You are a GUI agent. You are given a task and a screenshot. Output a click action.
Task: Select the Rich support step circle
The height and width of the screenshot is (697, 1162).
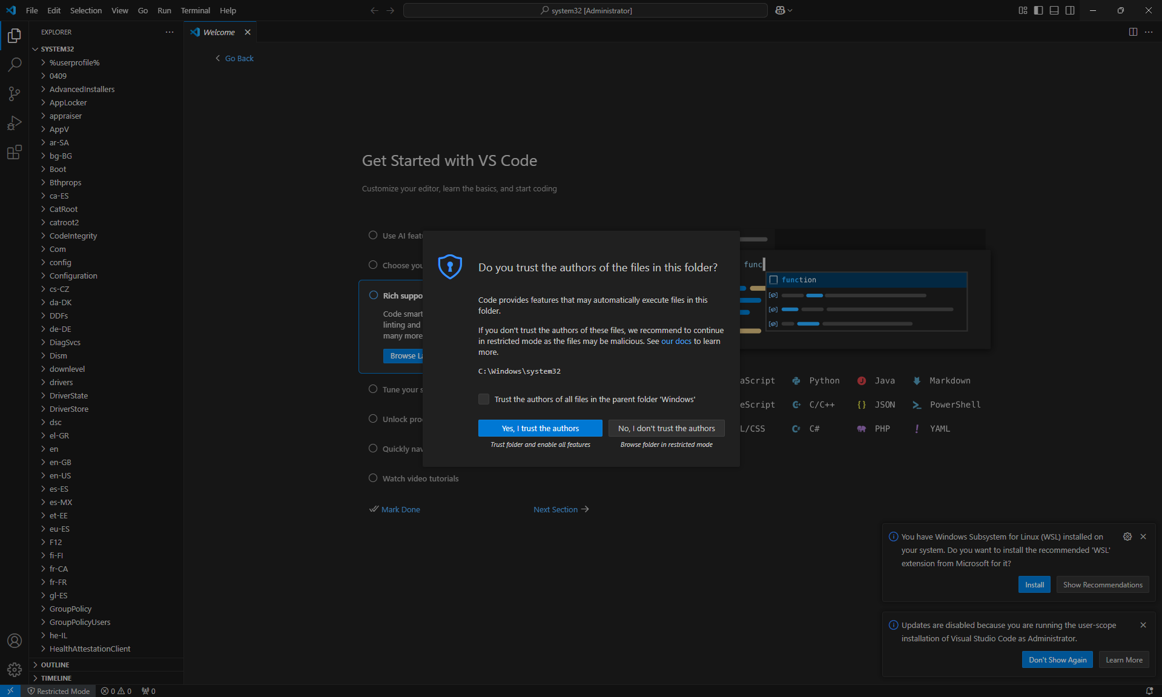pyautogui.click(x=374, y=295)
